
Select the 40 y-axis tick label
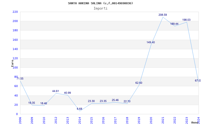(x=16, y=95)
